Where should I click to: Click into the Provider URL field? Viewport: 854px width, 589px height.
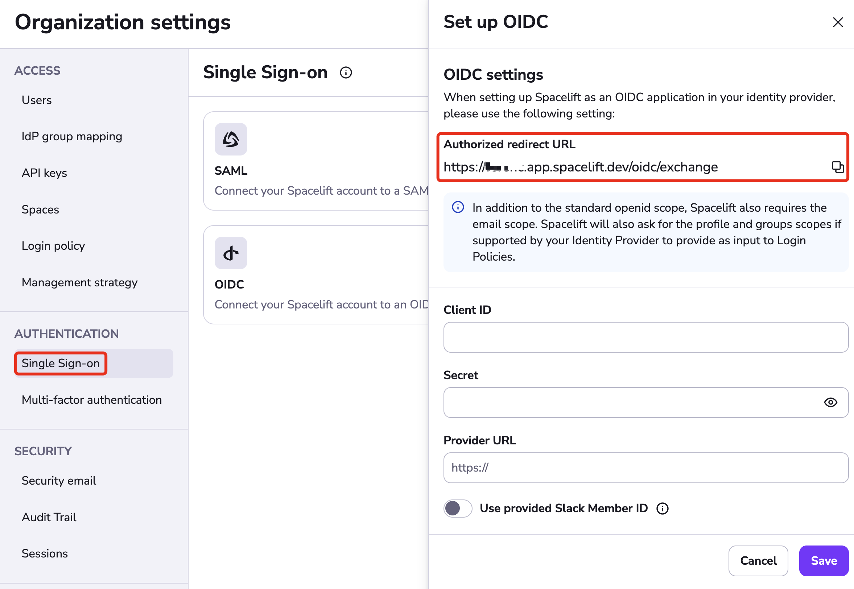pos(645,468)
